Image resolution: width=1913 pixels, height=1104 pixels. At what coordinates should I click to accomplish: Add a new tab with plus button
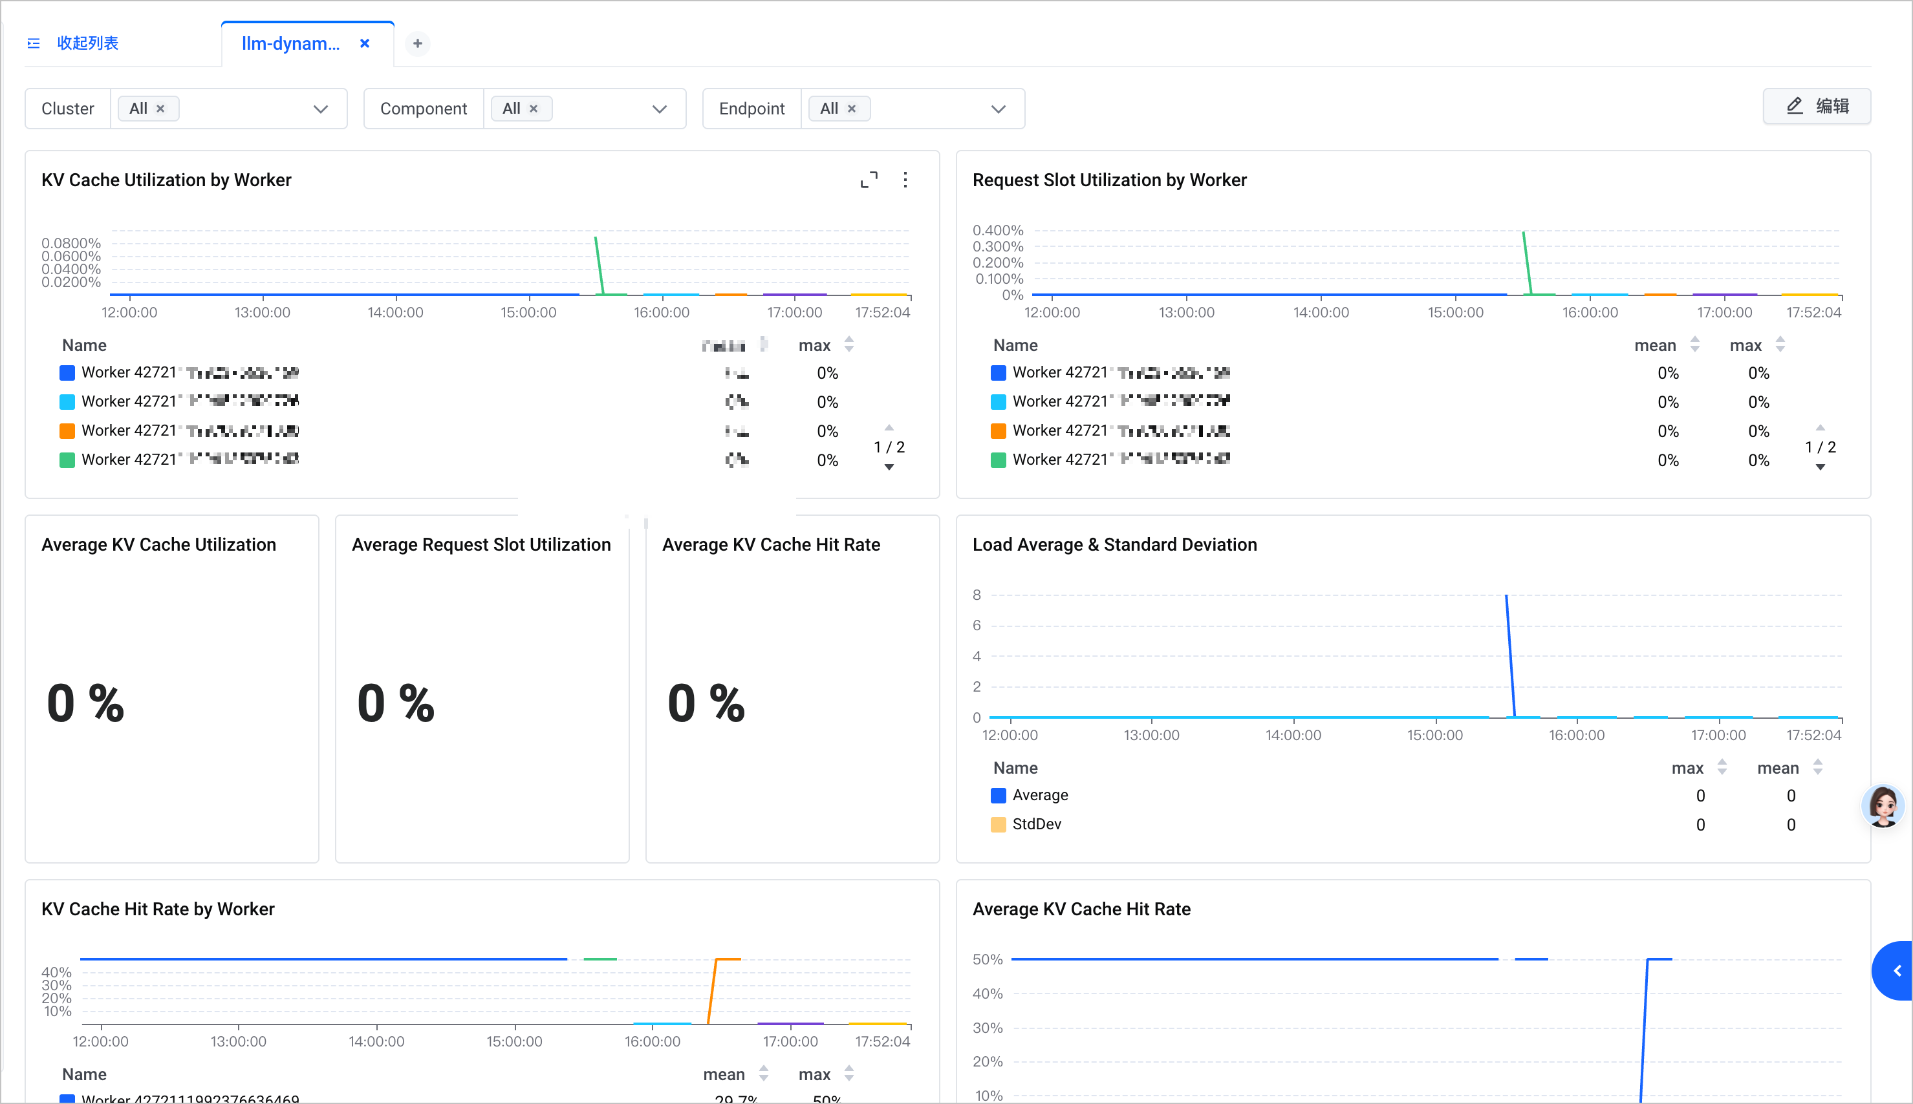[417, 43]
